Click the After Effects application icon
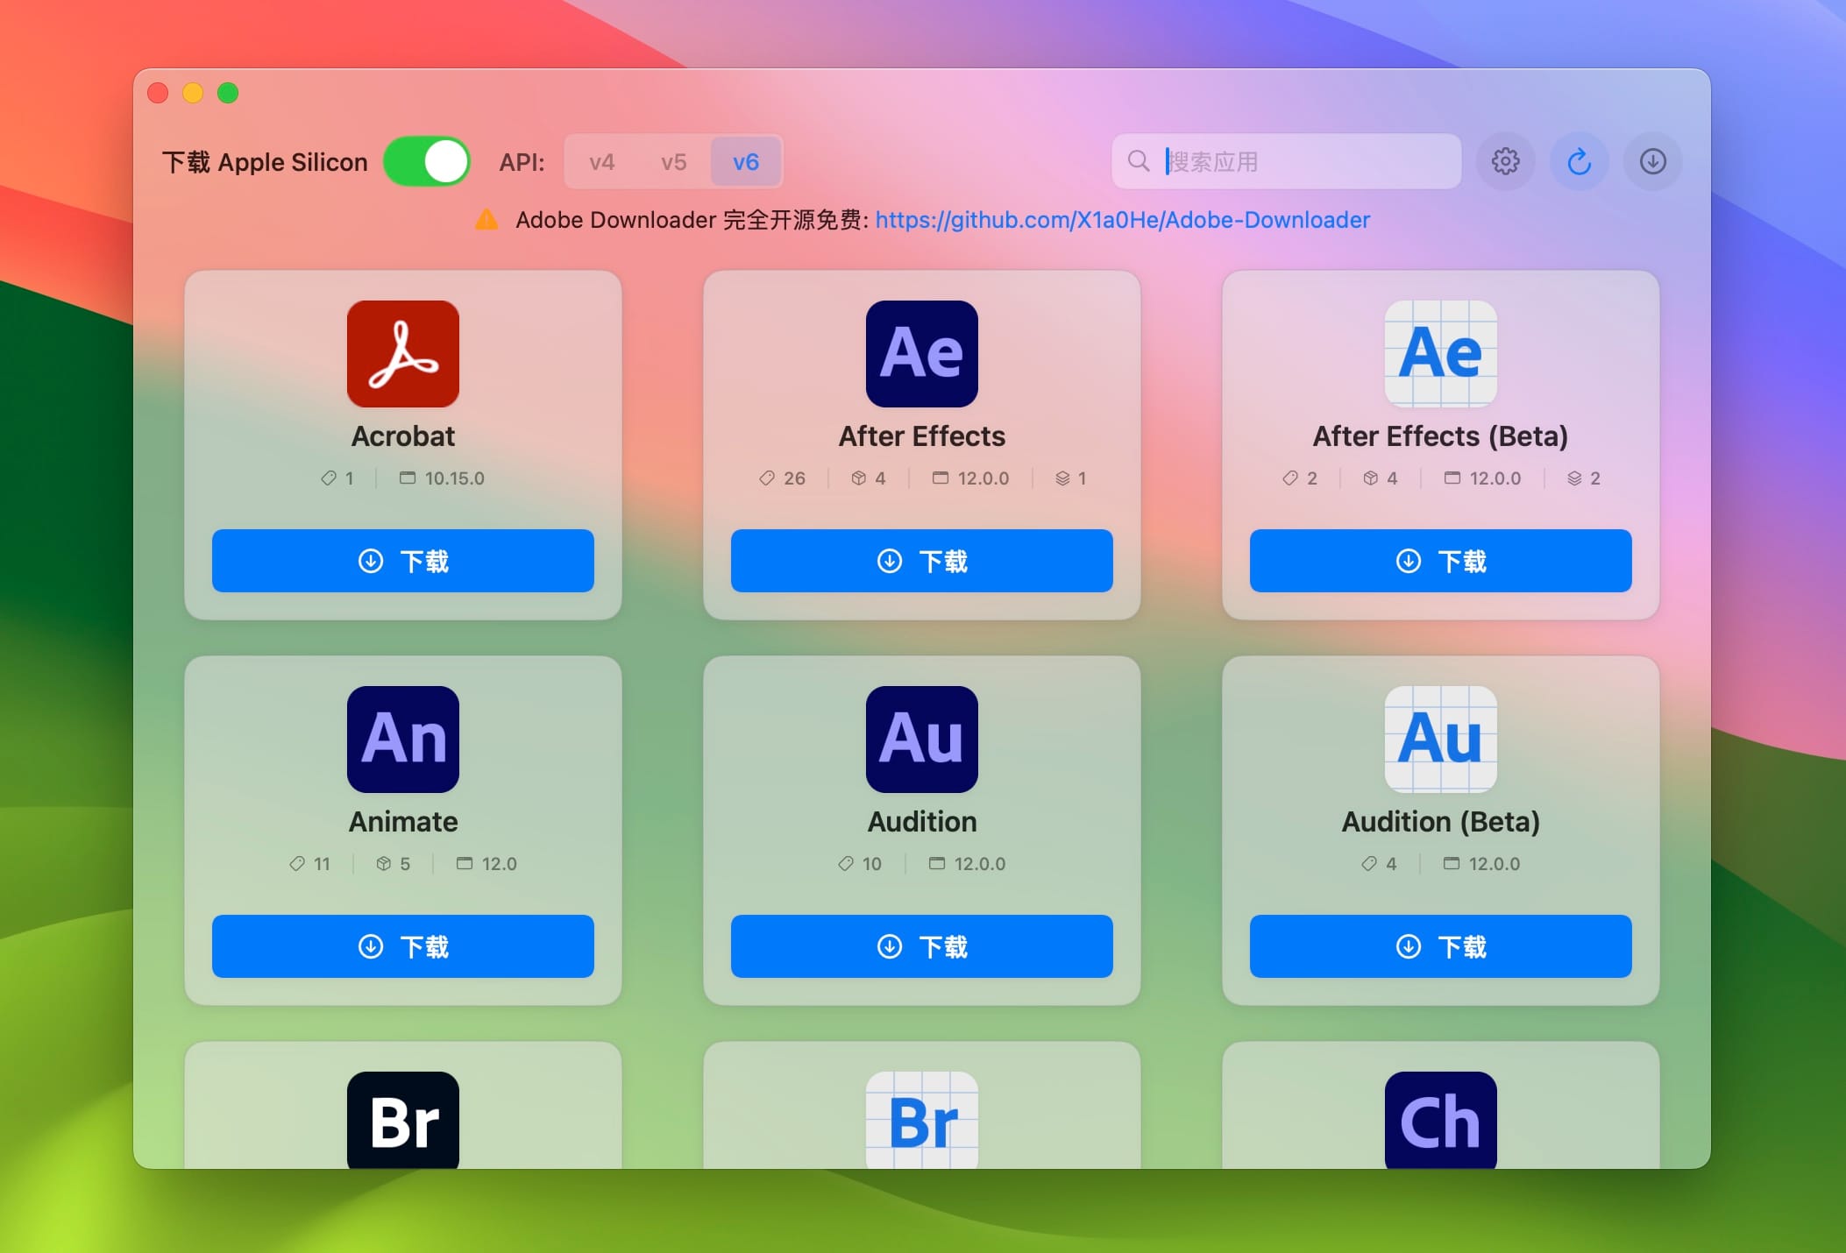This screenshot has width=1846, height=1253. pyautogui.click(x=921, y=353)
